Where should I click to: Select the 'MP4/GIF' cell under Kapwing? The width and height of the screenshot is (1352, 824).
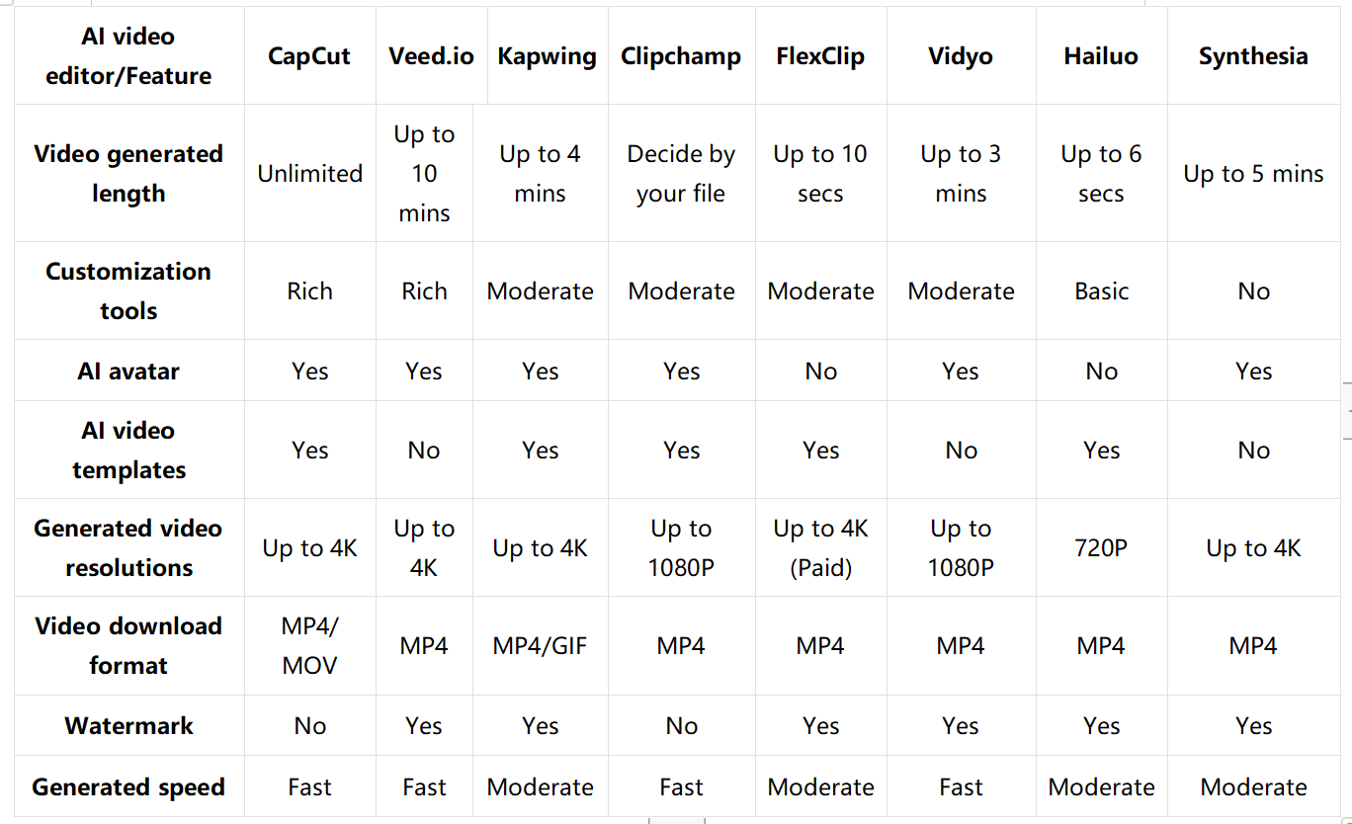[540, 645]
